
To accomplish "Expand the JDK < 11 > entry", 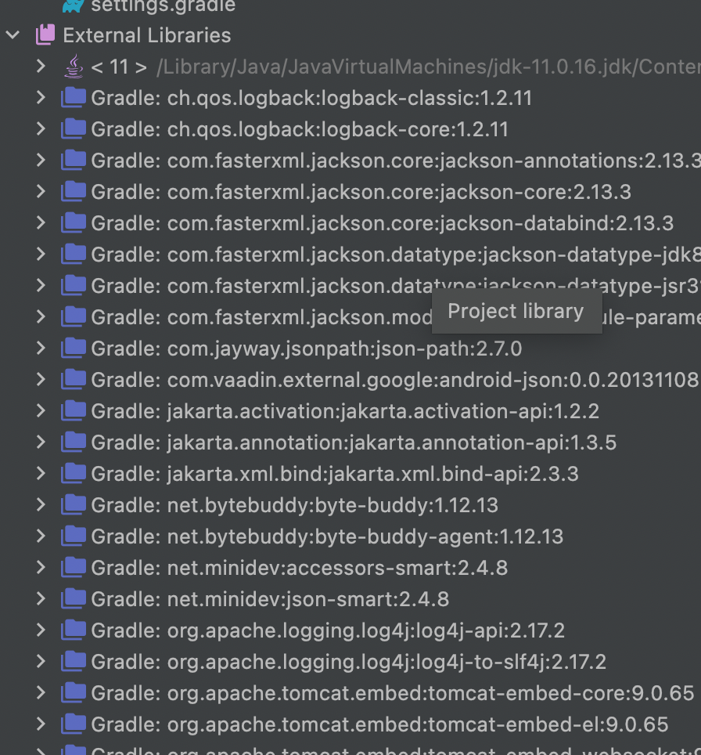I will pyautogui.click(x=41, y=67).
